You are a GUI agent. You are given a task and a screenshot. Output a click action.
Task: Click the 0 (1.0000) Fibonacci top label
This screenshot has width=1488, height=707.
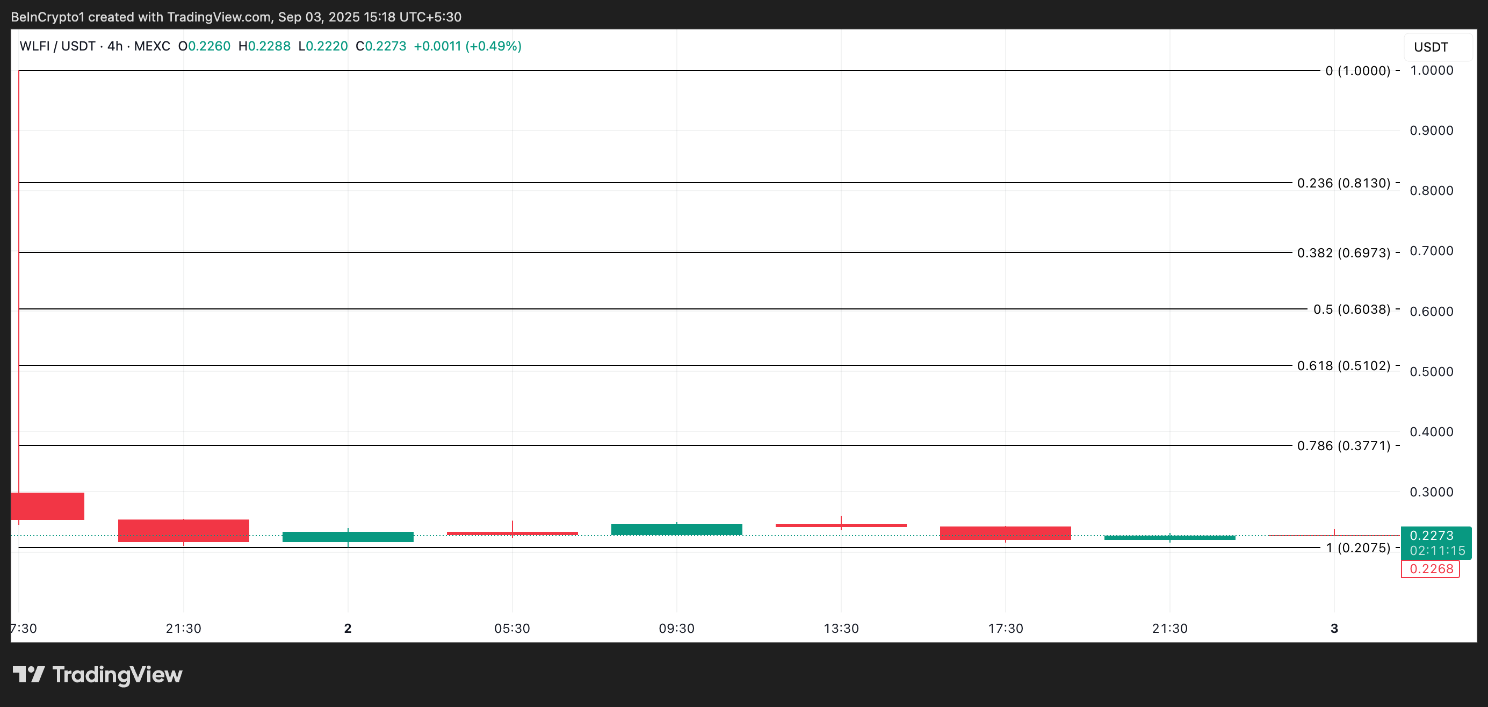(x=1357, y=71)
